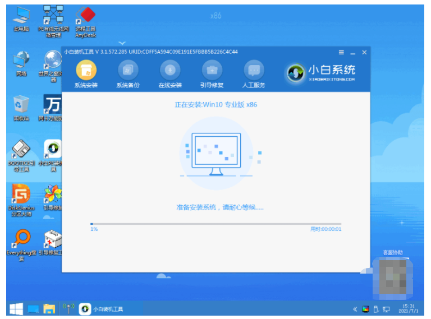The height and width of the screenshot is (319, 431).
Task: Close the 小白装机工具 window
Action: [x=364, y=52]
